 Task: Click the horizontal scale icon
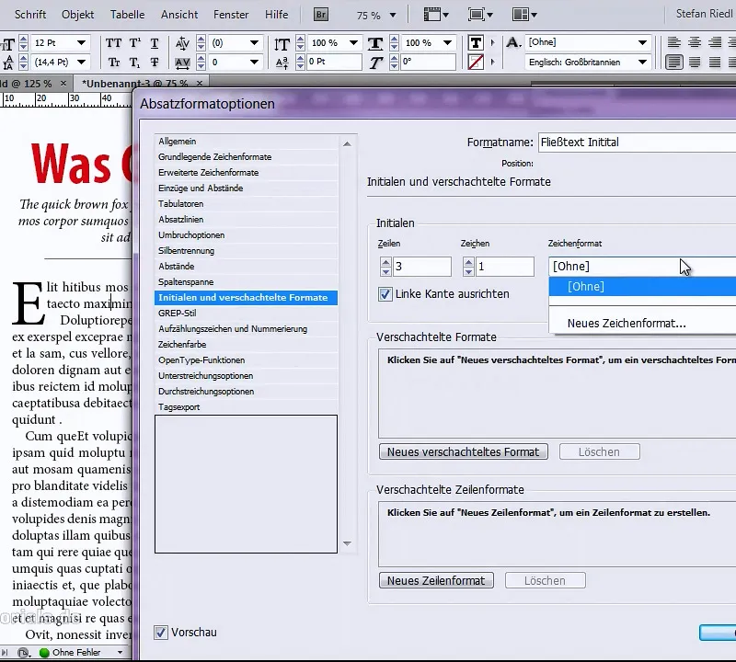pos(375,43)
